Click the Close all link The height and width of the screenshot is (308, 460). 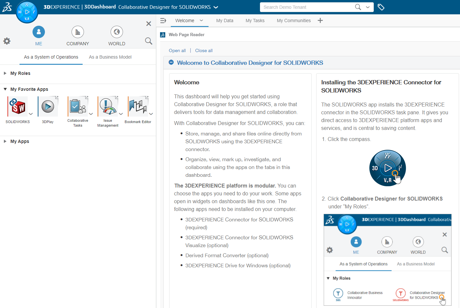point(204,50)
